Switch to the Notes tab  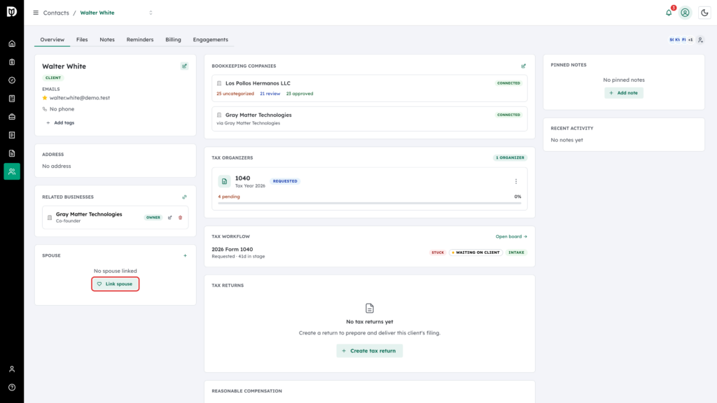pyautogui.click(x=107, y=40)
